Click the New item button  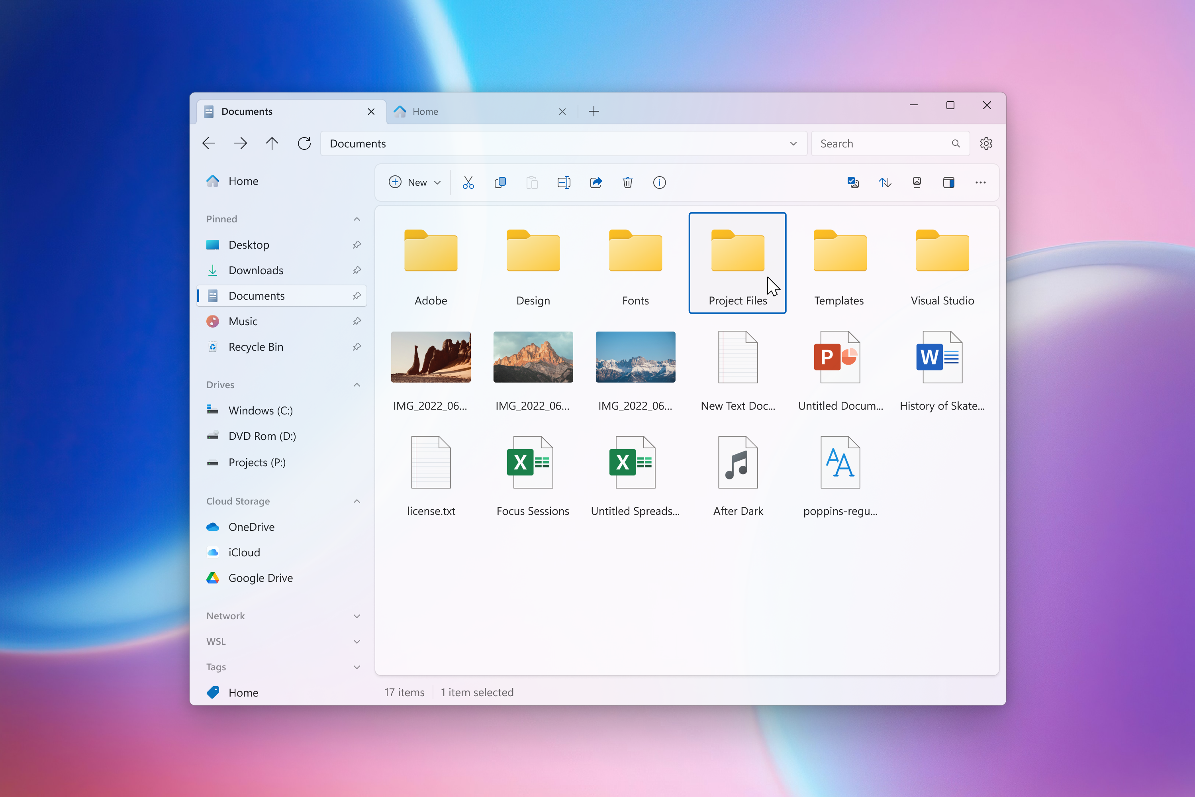tap(414, 183)
